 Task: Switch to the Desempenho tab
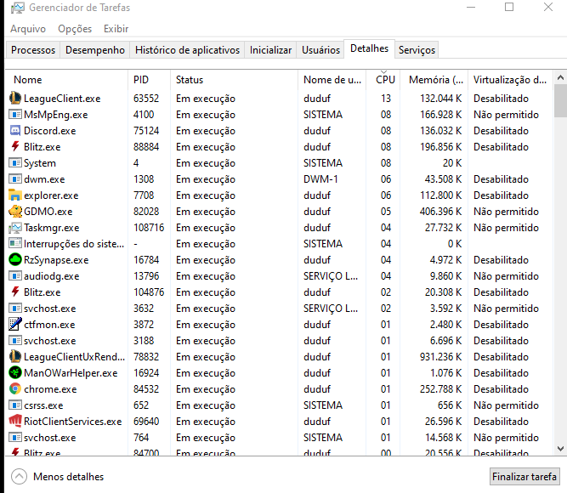(x=94, y=50)
